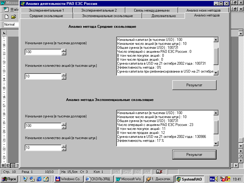Screen dimensions: 244x183
Task: Switch to Средние скользящие tab
Action: [x=46, y=16]
